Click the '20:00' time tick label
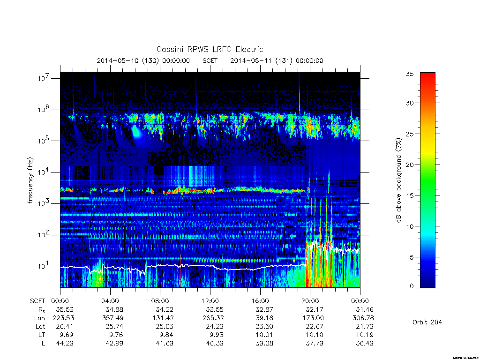This screenshot has height=360, width=480. pyautogui.click(x=310, y=301)
